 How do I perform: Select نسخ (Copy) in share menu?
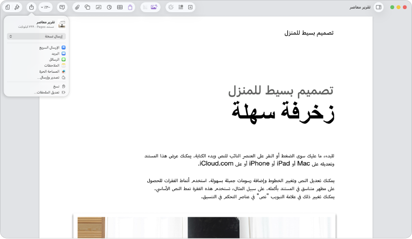(59, 86)
